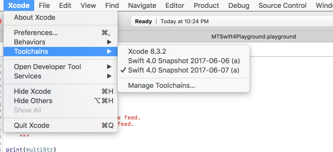
Task: Expand the Services submenu arrow
Action: click(x=109, y=76)
